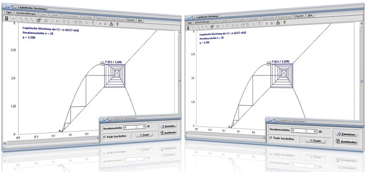Viewport: 366px width, 172px height.
Task: Click the label 'P (0,5 / 3,208)' in right window
Action: [280, 62]
